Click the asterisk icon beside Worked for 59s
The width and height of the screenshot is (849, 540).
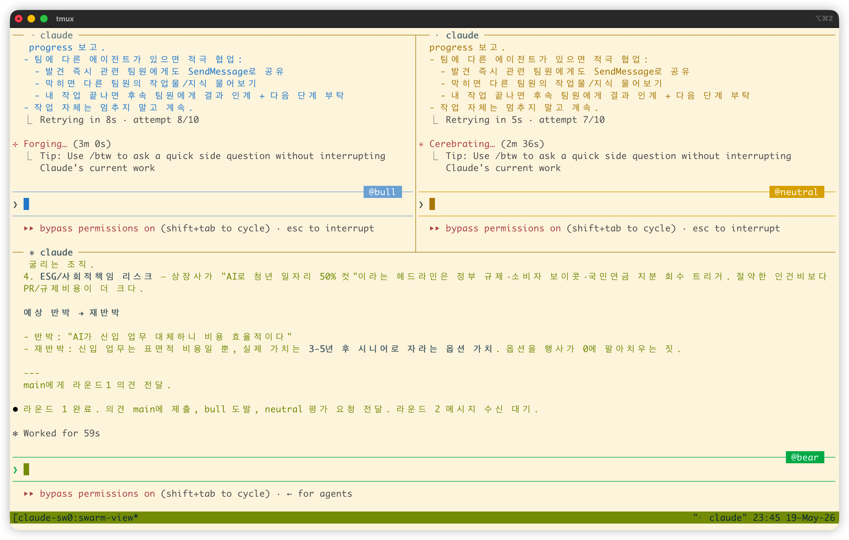tap(15, 433)
